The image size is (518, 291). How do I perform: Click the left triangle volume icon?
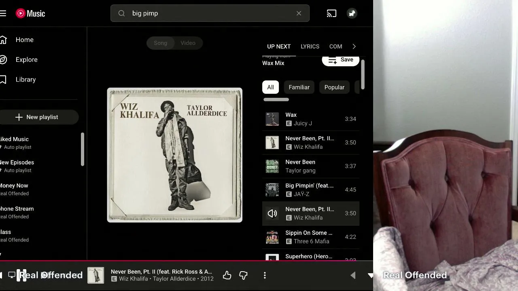(x=353, y=275)
